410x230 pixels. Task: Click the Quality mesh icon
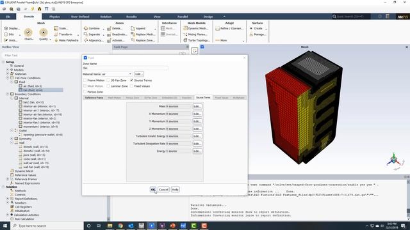coord(44,33)
